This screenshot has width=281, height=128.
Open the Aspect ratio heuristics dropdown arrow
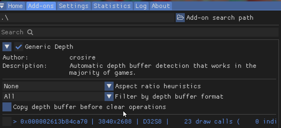[x=109, y=86]
